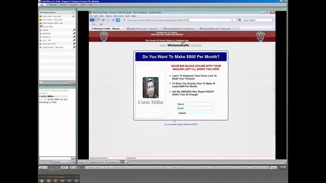
Task: Click the close circle icon in playback bar
Action: click(76, 181)
